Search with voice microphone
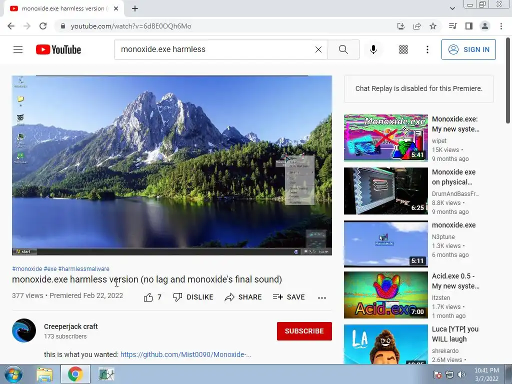Image resolution: width=512 pixels, height=384 pixels. coord(373,49)
